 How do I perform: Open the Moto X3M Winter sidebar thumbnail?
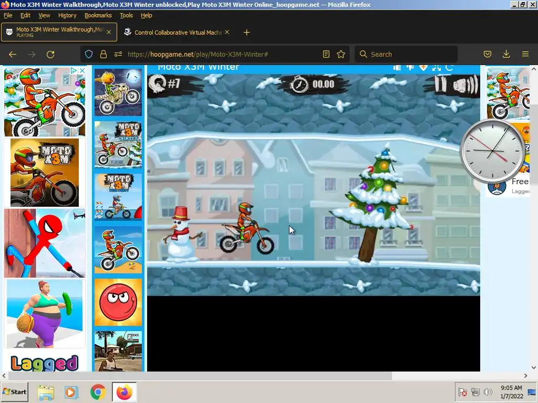tap(118, 145)
